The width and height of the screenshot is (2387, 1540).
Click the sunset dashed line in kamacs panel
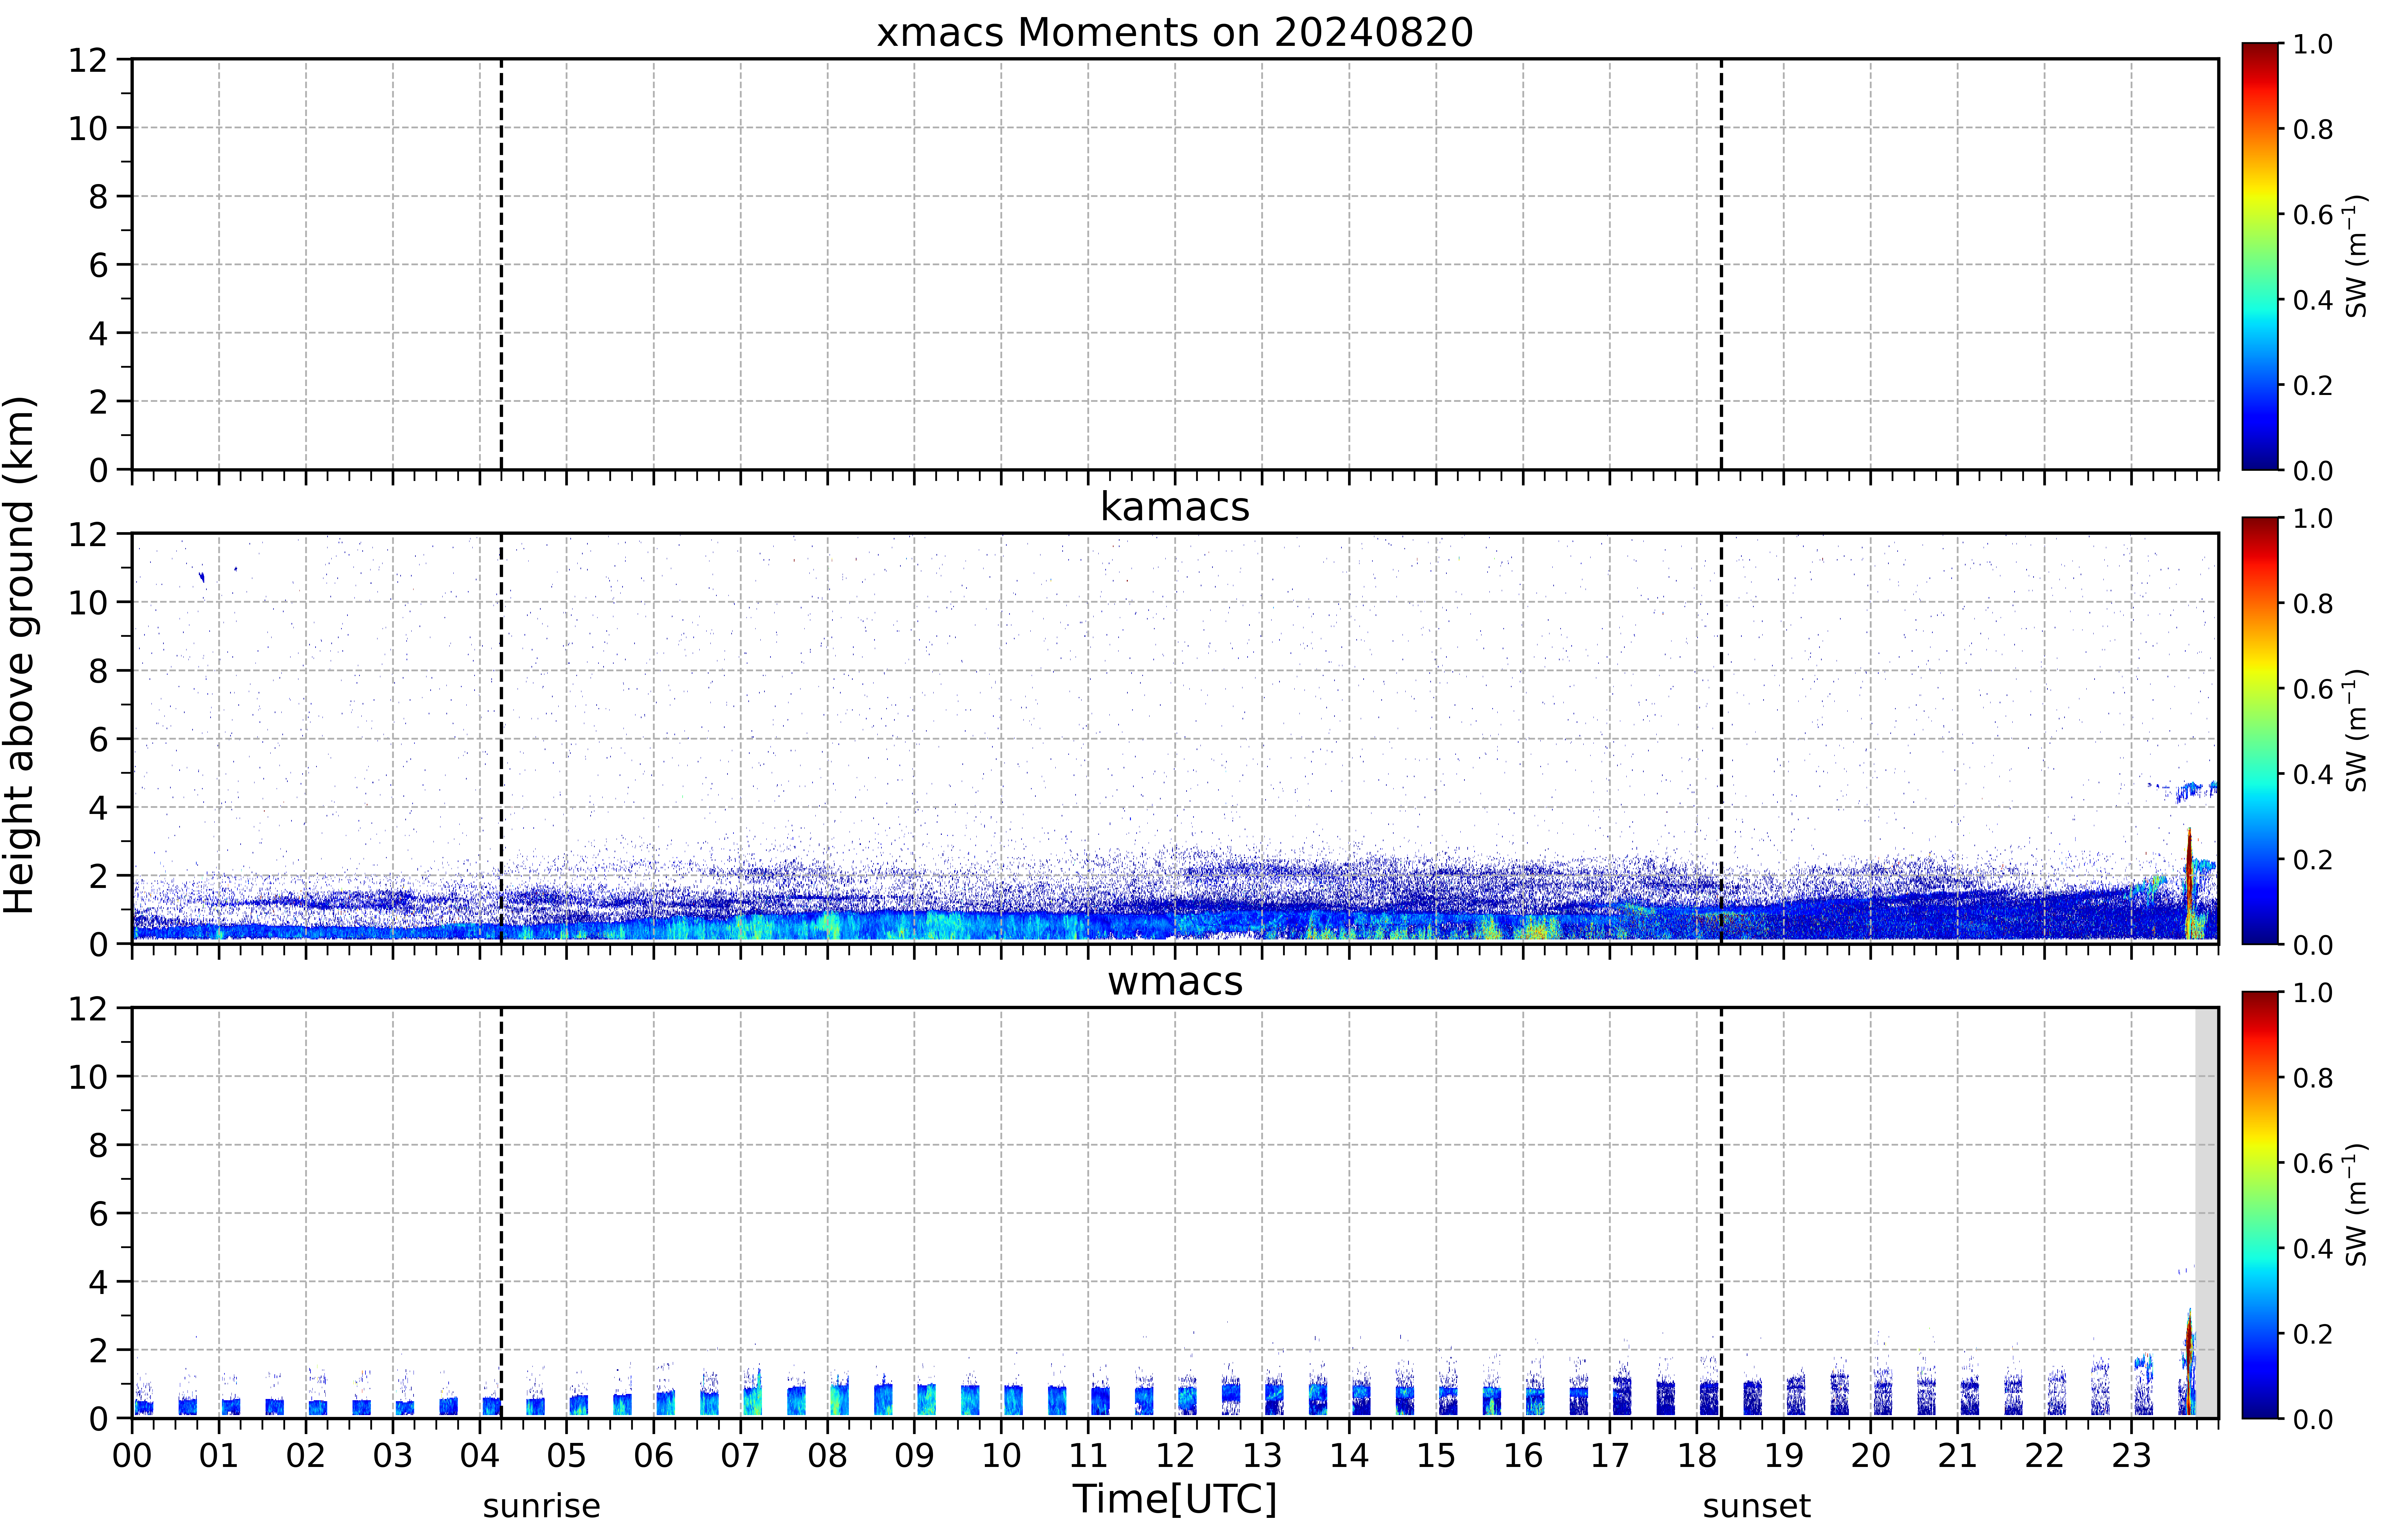(1721, 738)
